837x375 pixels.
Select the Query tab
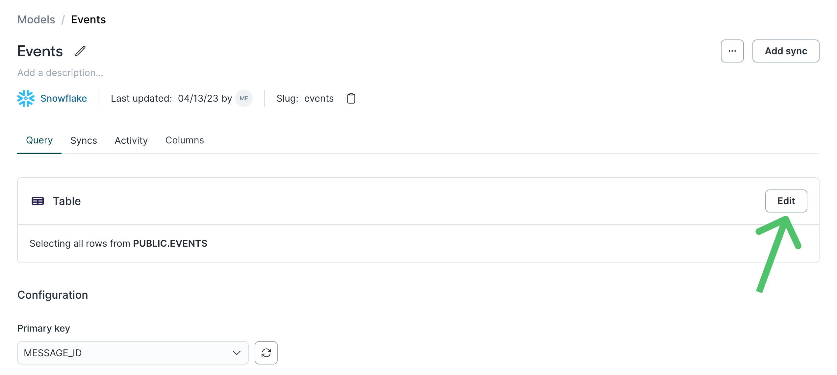[39, 140]
